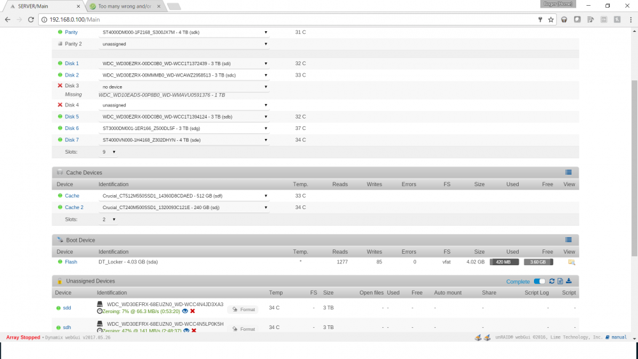Open Cache 2 device link

pyautogui.click(x=74, y=207)
